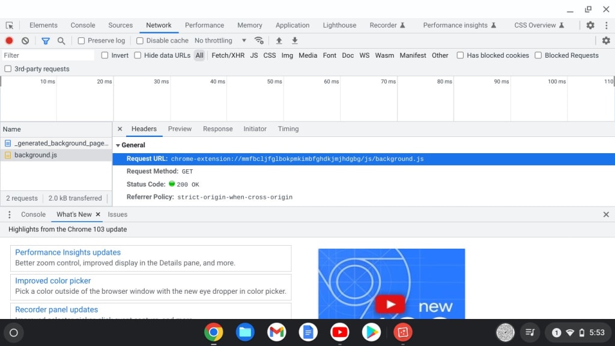Show the Preview tab of request
Viewport: 615px width, 346px height.
(180, 129)
